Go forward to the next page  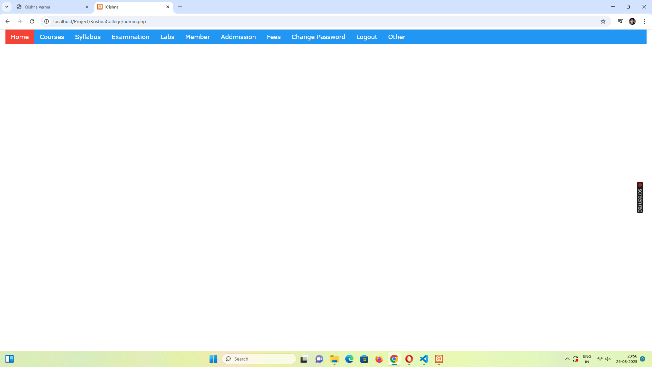tap(20, 21)
